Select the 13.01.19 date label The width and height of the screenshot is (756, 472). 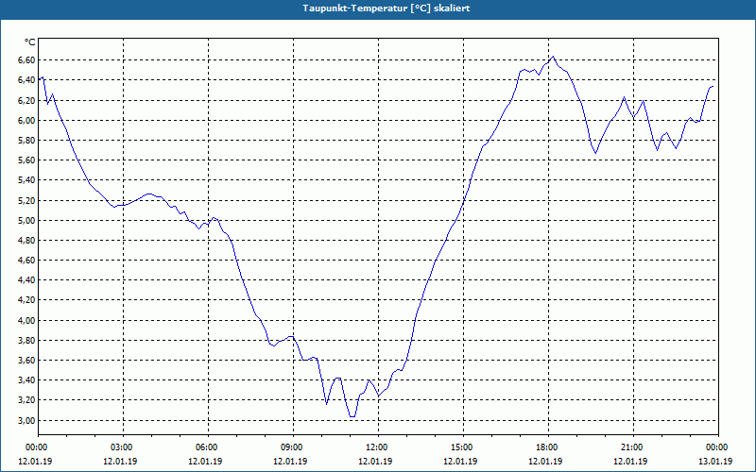coord(715,462)
